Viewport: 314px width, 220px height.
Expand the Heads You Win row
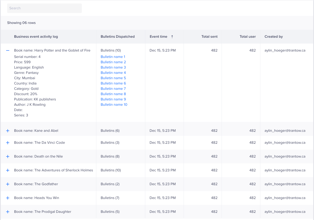[x=8, y=198]
